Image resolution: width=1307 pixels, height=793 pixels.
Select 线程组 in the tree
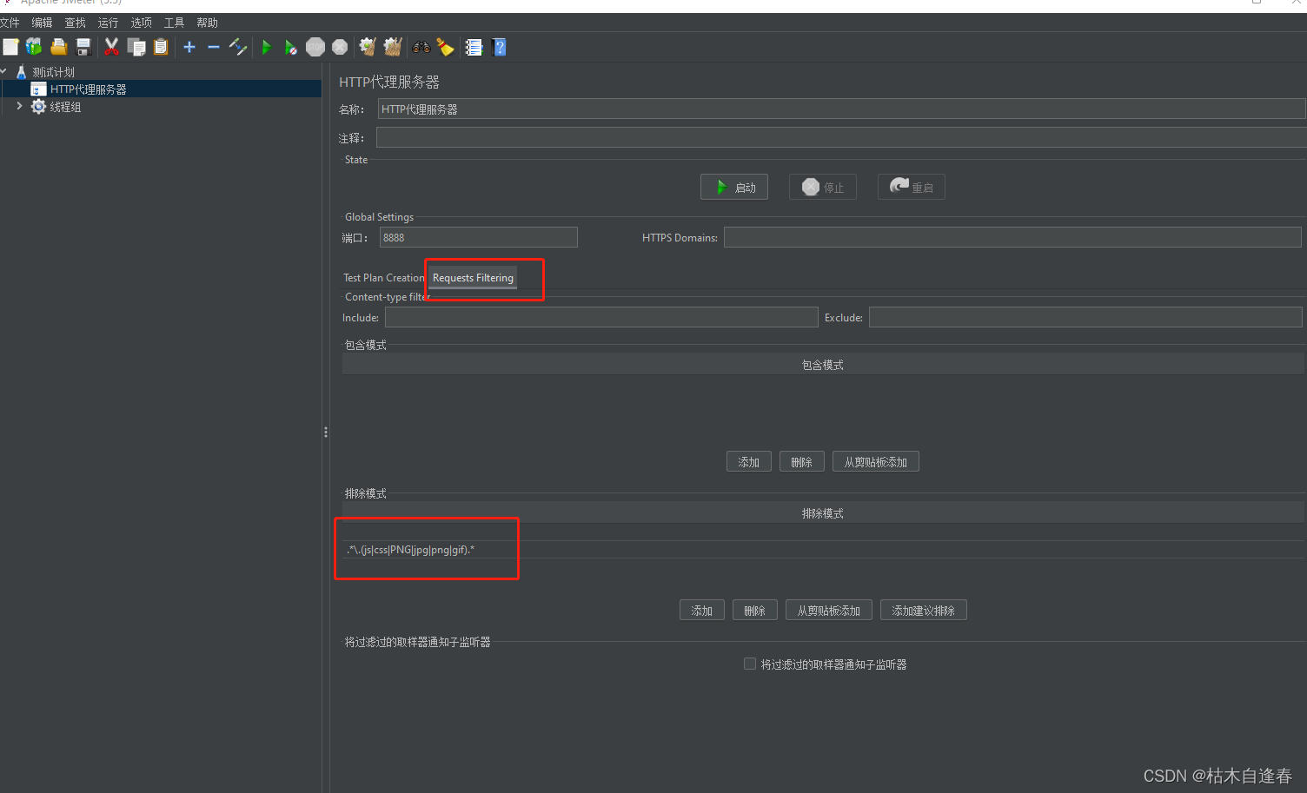pos(65,107)
